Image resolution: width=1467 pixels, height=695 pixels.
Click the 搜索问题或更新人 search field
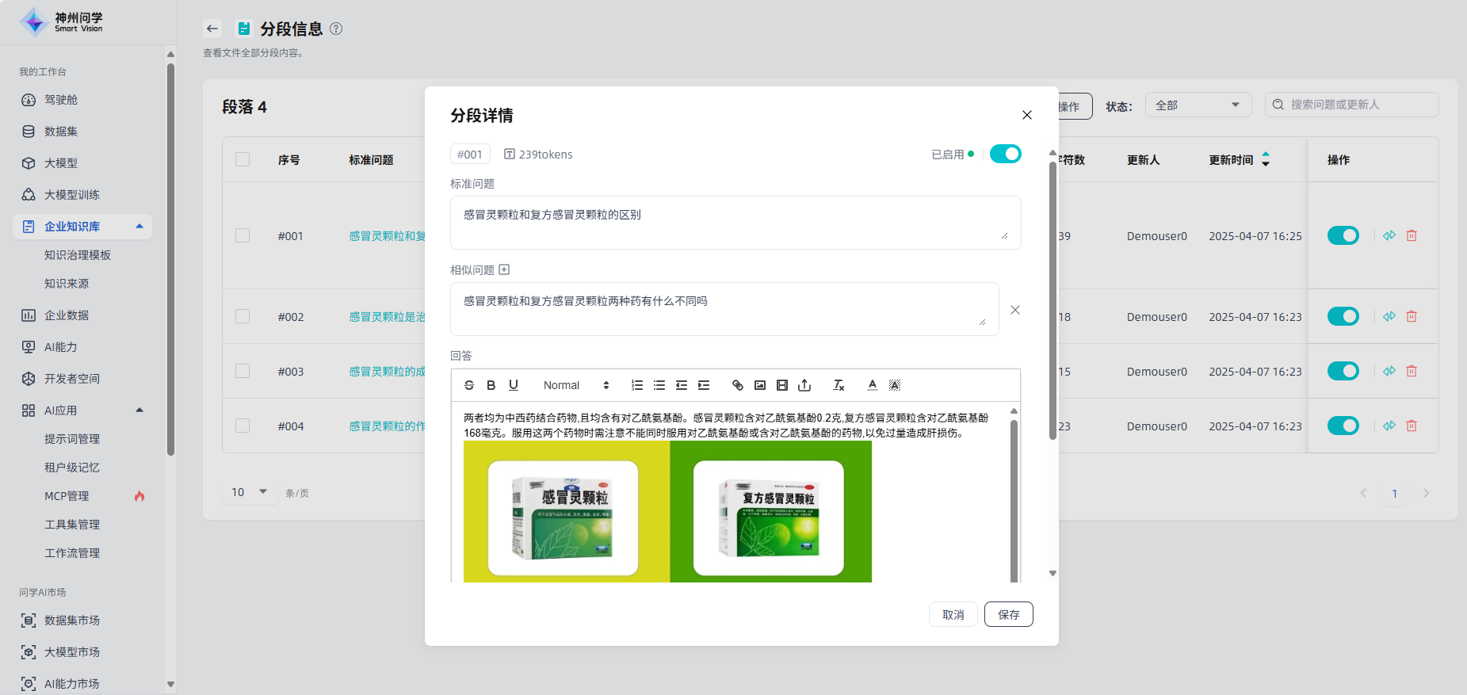pos(1352,105)
